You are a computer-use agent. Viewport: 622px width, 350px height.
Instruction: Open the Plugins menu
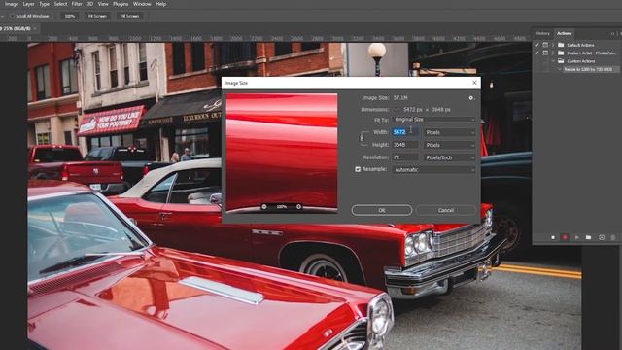pos(121,4)
